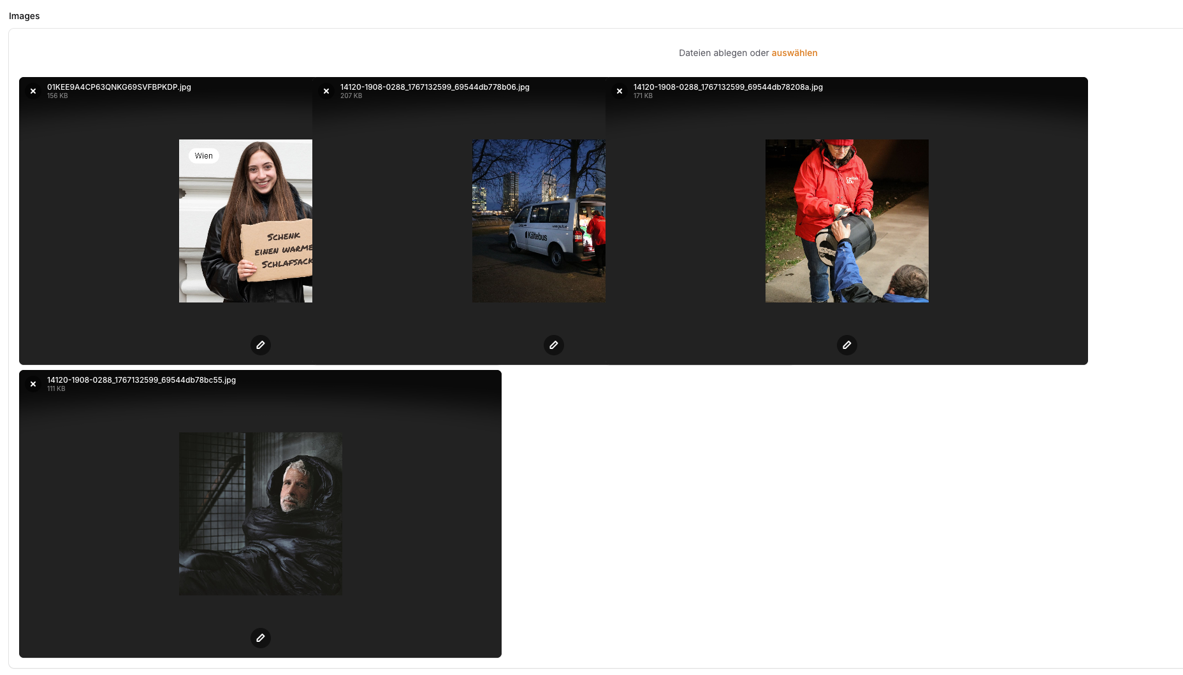Select filename ending 69544db78208a.jpg

[728, 87]
